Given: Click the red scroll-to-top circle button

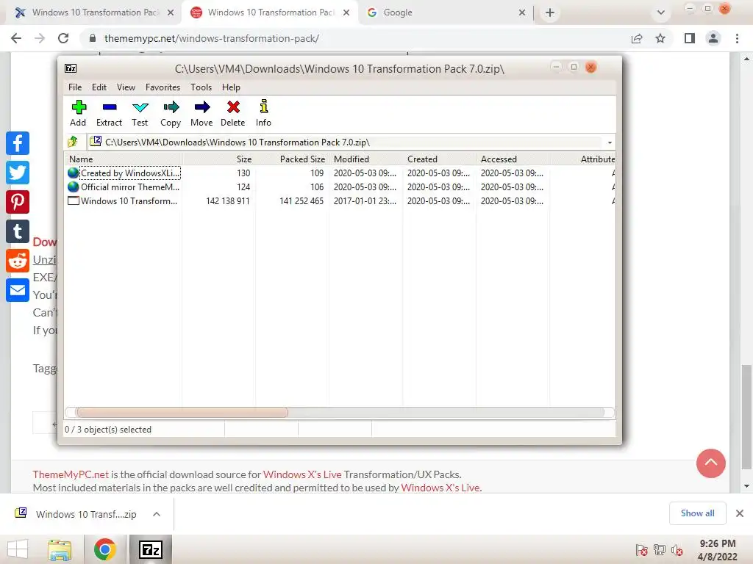Looking at the screenshot, I should coord(711,463).
